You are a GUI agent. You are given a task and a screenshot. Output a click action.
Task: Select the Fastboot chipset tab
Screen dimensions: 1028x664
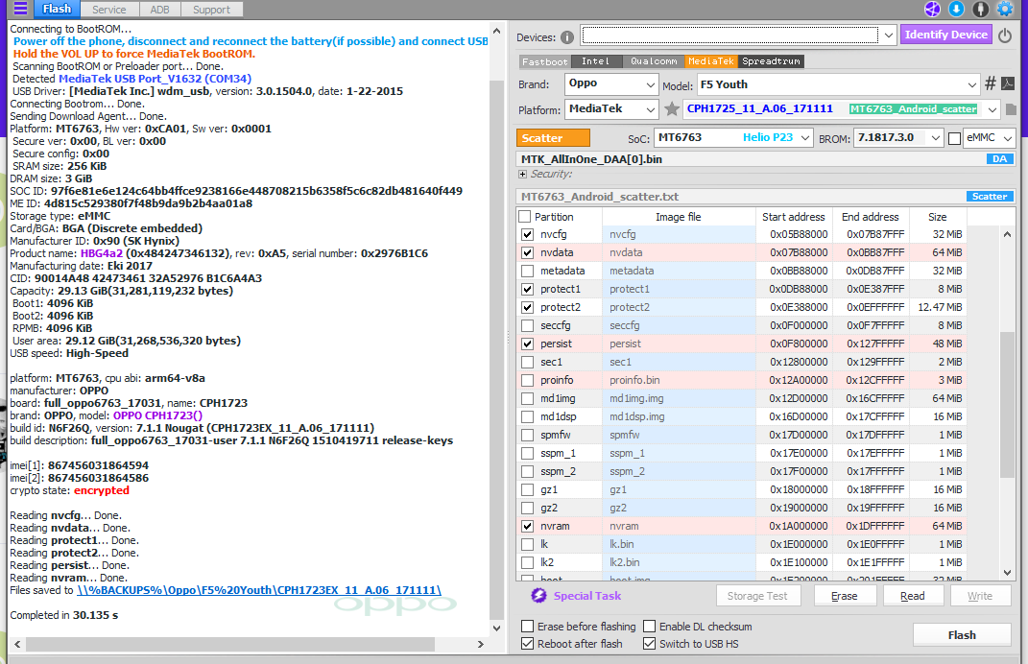[x=544, y=61]
